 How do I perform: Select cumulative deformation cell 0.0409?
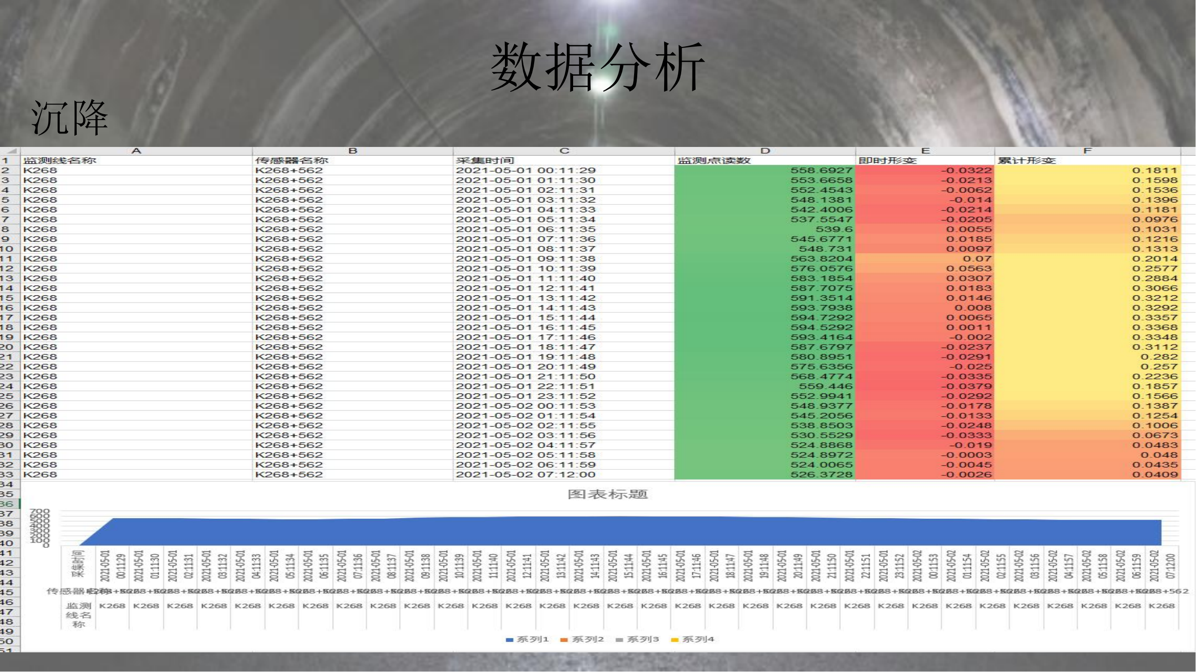point(1087,474)
